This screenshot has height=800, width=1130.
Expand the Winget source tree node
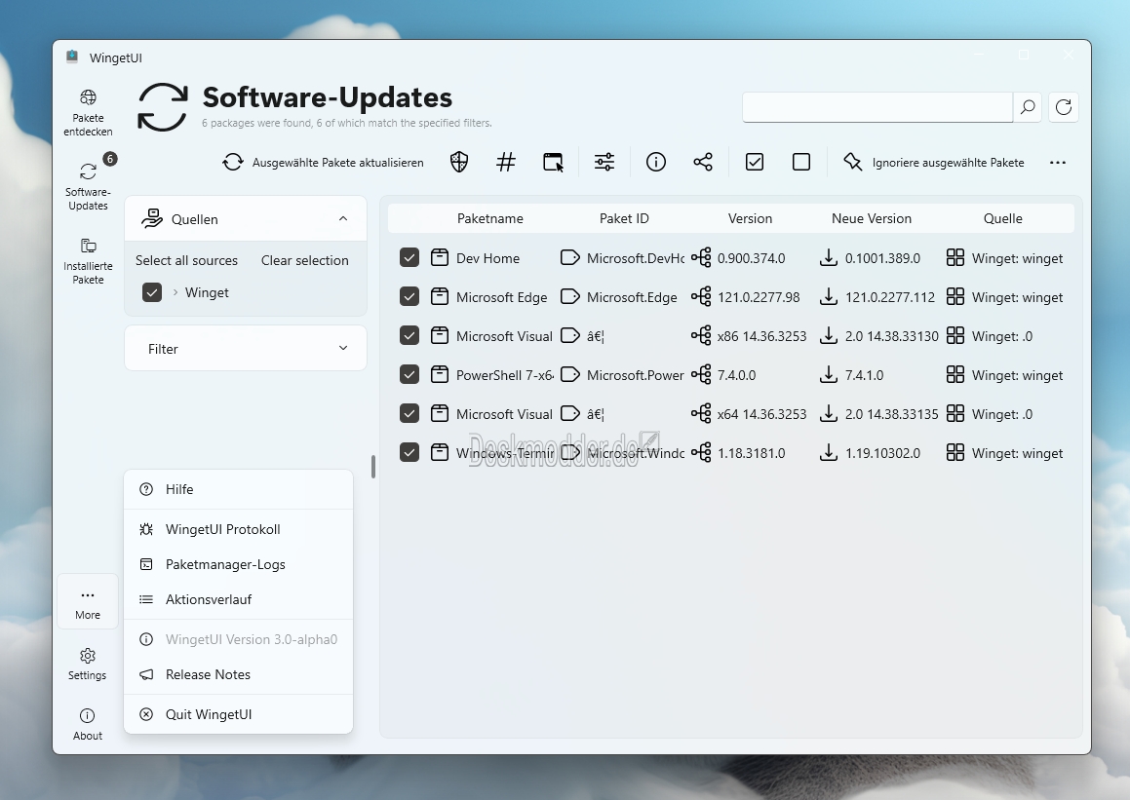[x=175, y=292]
